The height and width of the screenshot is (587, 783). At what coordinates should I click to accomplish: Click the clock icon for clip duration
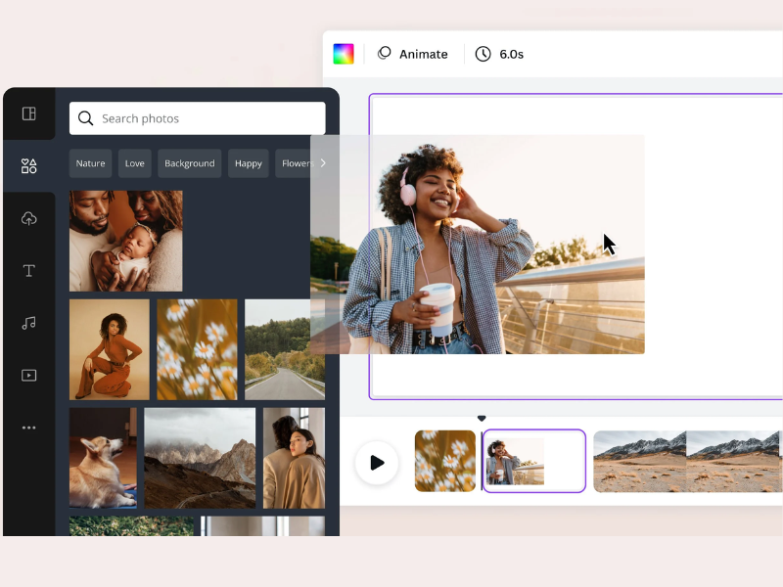click(x=482, y=54)
